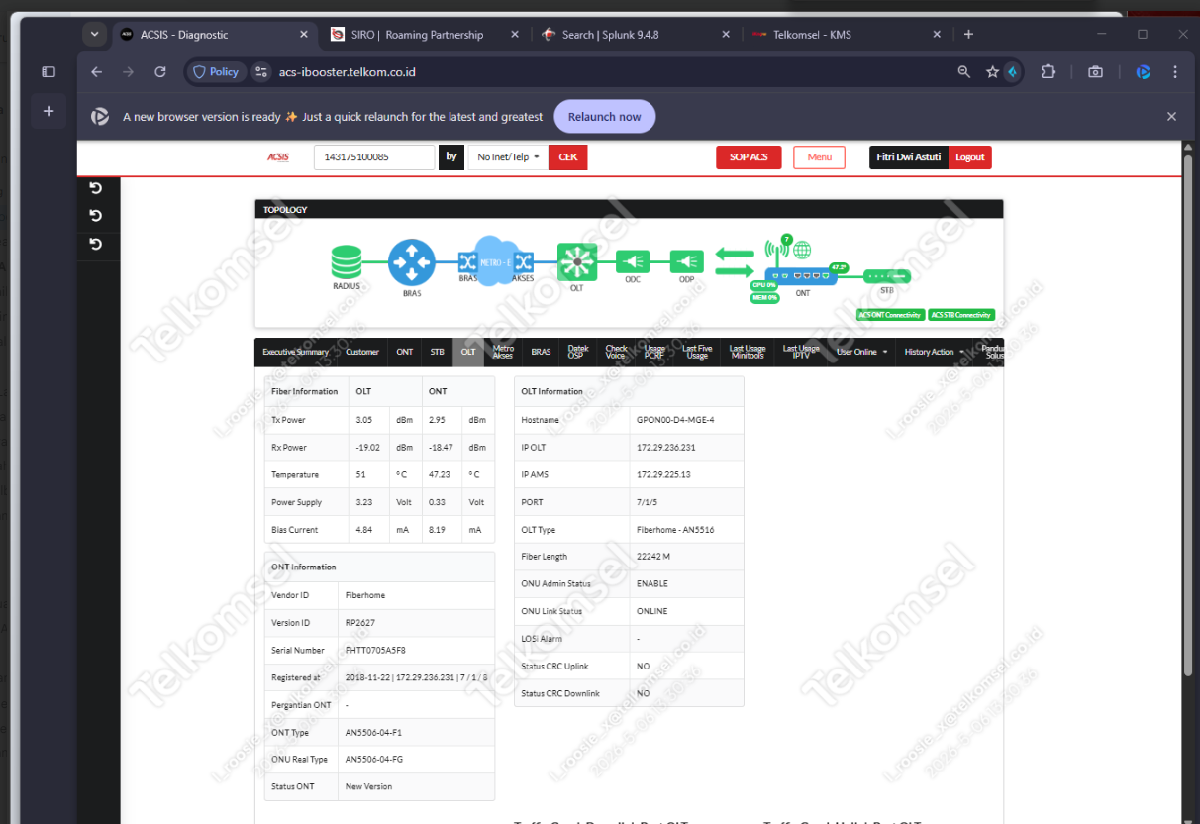Switch to the ONT tab
The width and height of the screenshot is (1200, 824).
coord(405,352)
